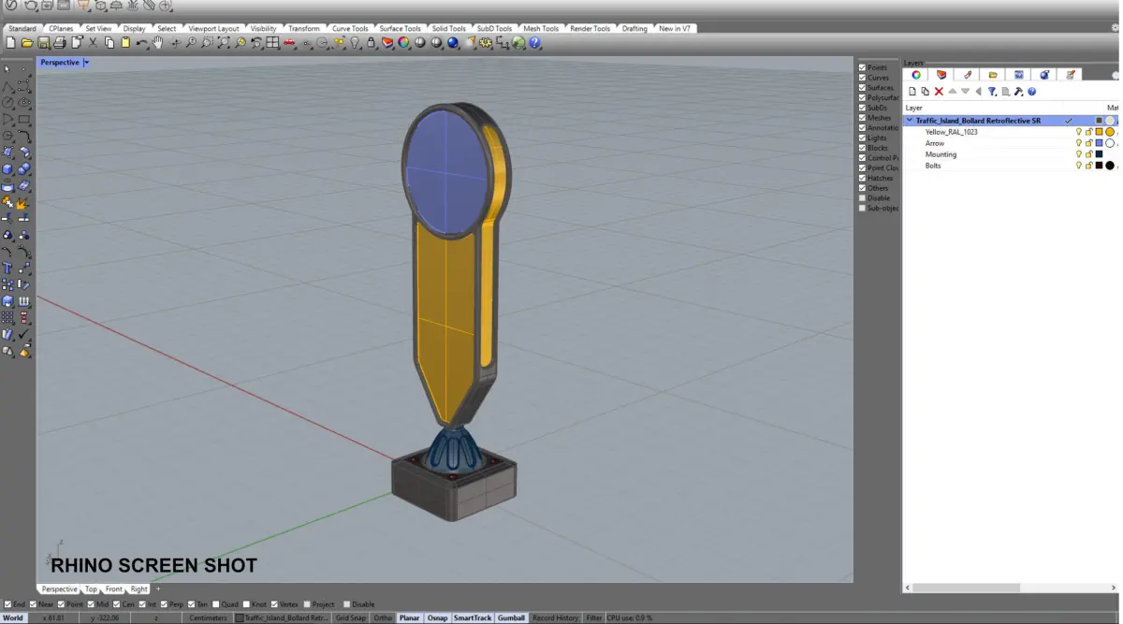Viewport: 1123px width, 624px height.
Task: Switch to the Mesh Tools toolbar tab
Action: click(541, 29)
